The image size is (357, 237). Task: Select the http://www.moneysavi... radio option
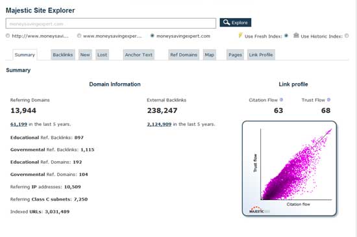(8, 36)
